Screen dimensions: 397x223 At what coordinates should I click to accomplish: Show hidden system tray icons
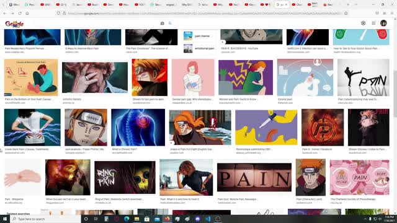click(x=365, y=219)
